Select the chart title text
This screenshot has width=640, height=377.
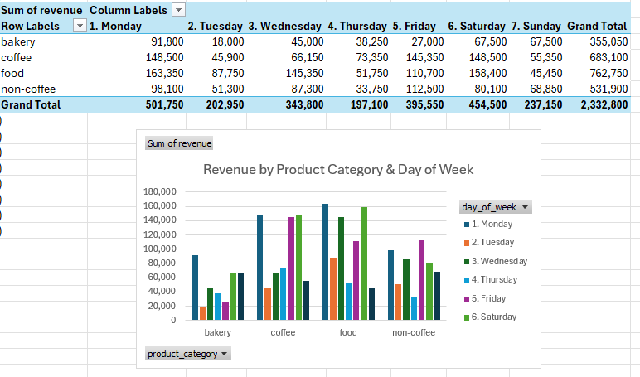[338, 169]
